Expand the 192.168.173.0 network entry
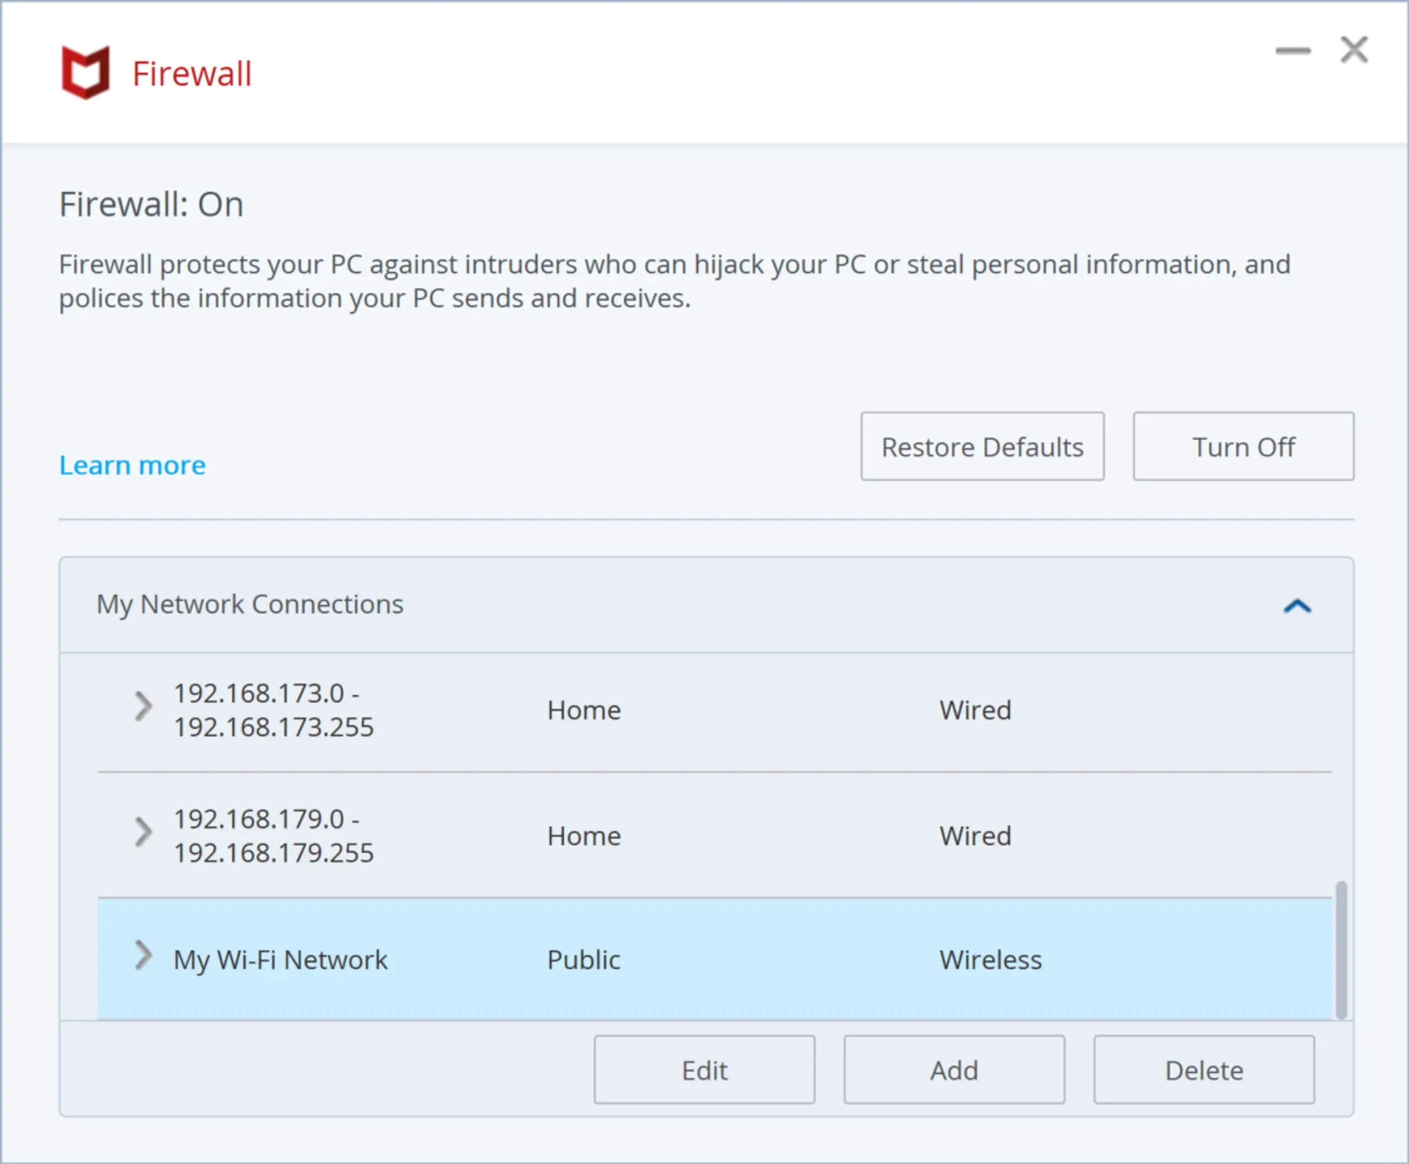The width and height of the screenshot is (1409, 1164). click(143, 706)
